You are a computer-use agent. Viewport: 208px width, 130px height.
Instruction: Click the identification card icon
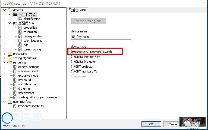(x=20, y=19)
